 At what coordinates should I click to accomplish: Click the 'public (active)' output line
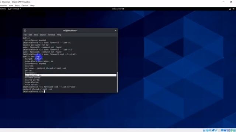(x=32, y=56)
